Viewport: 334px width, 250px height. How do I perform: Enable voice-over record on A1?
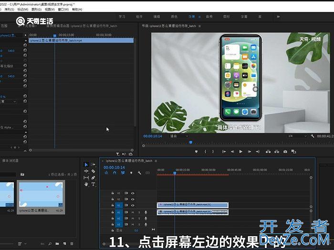tap(146, 212)
